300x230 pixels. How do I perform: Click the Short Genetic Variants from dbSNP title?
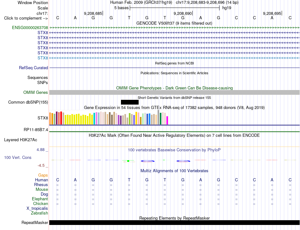point(174,98)
